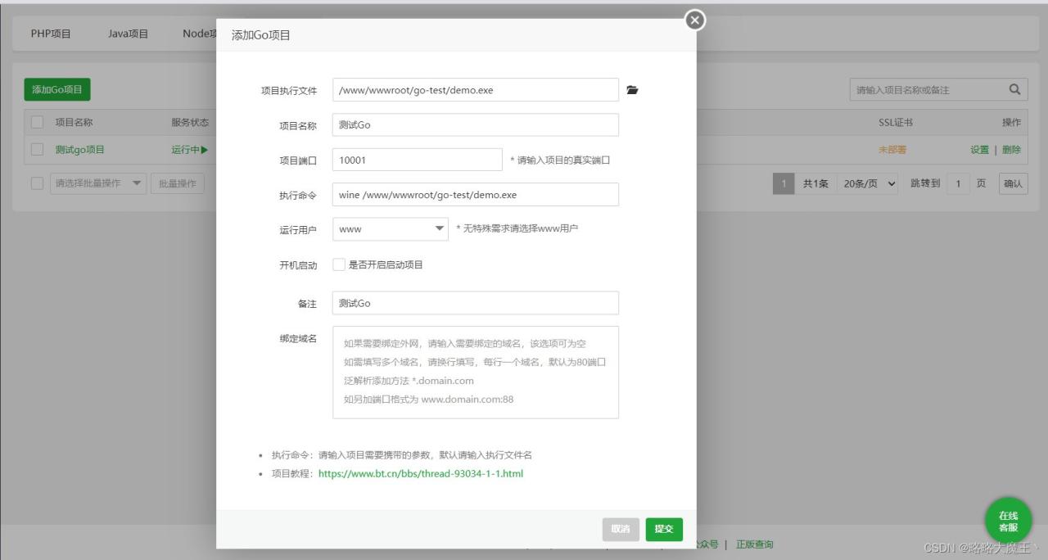The width and height of the screenshot is (1048, 560).
Task: Open the 20条/页 page size dropdown
Action: pyautogui.click(x=867, y=184)
